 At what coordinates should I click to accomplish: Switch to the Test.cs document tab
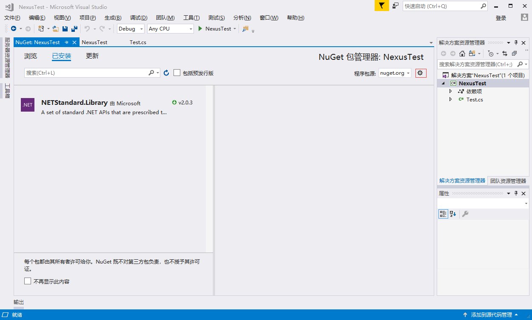[x=138, y=42]
